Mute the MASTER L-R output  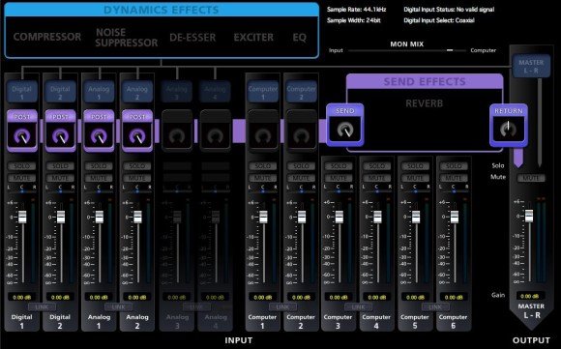tap(531, 178)
